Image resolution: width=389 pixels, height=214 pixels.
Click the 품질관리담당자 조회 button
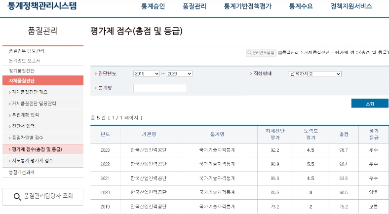pyautogui.click(x=42, y=197)
